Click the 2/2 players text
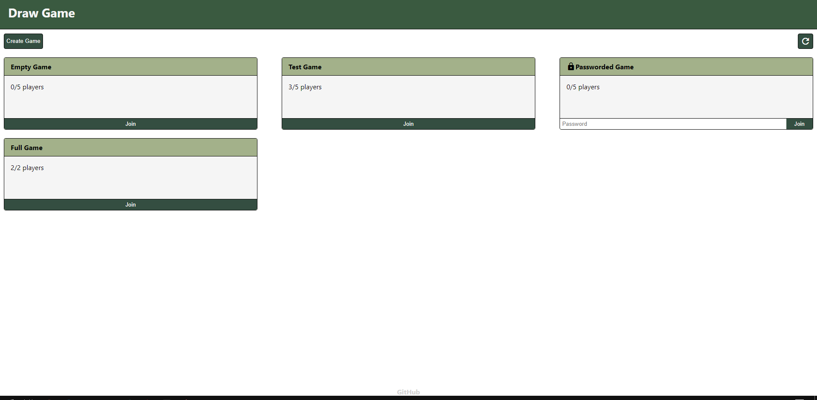Screen dimensions: 817x400 (27, 168)
